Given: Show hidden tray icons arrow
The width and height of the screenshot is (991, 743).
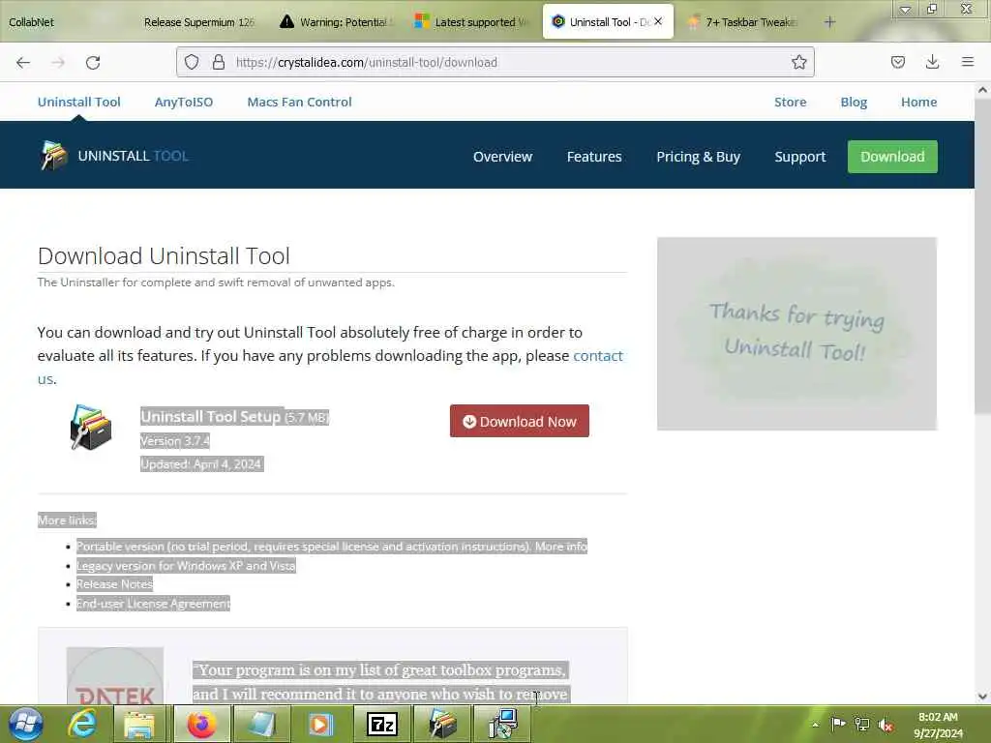Looking at the screenshot, I should 815,725.
